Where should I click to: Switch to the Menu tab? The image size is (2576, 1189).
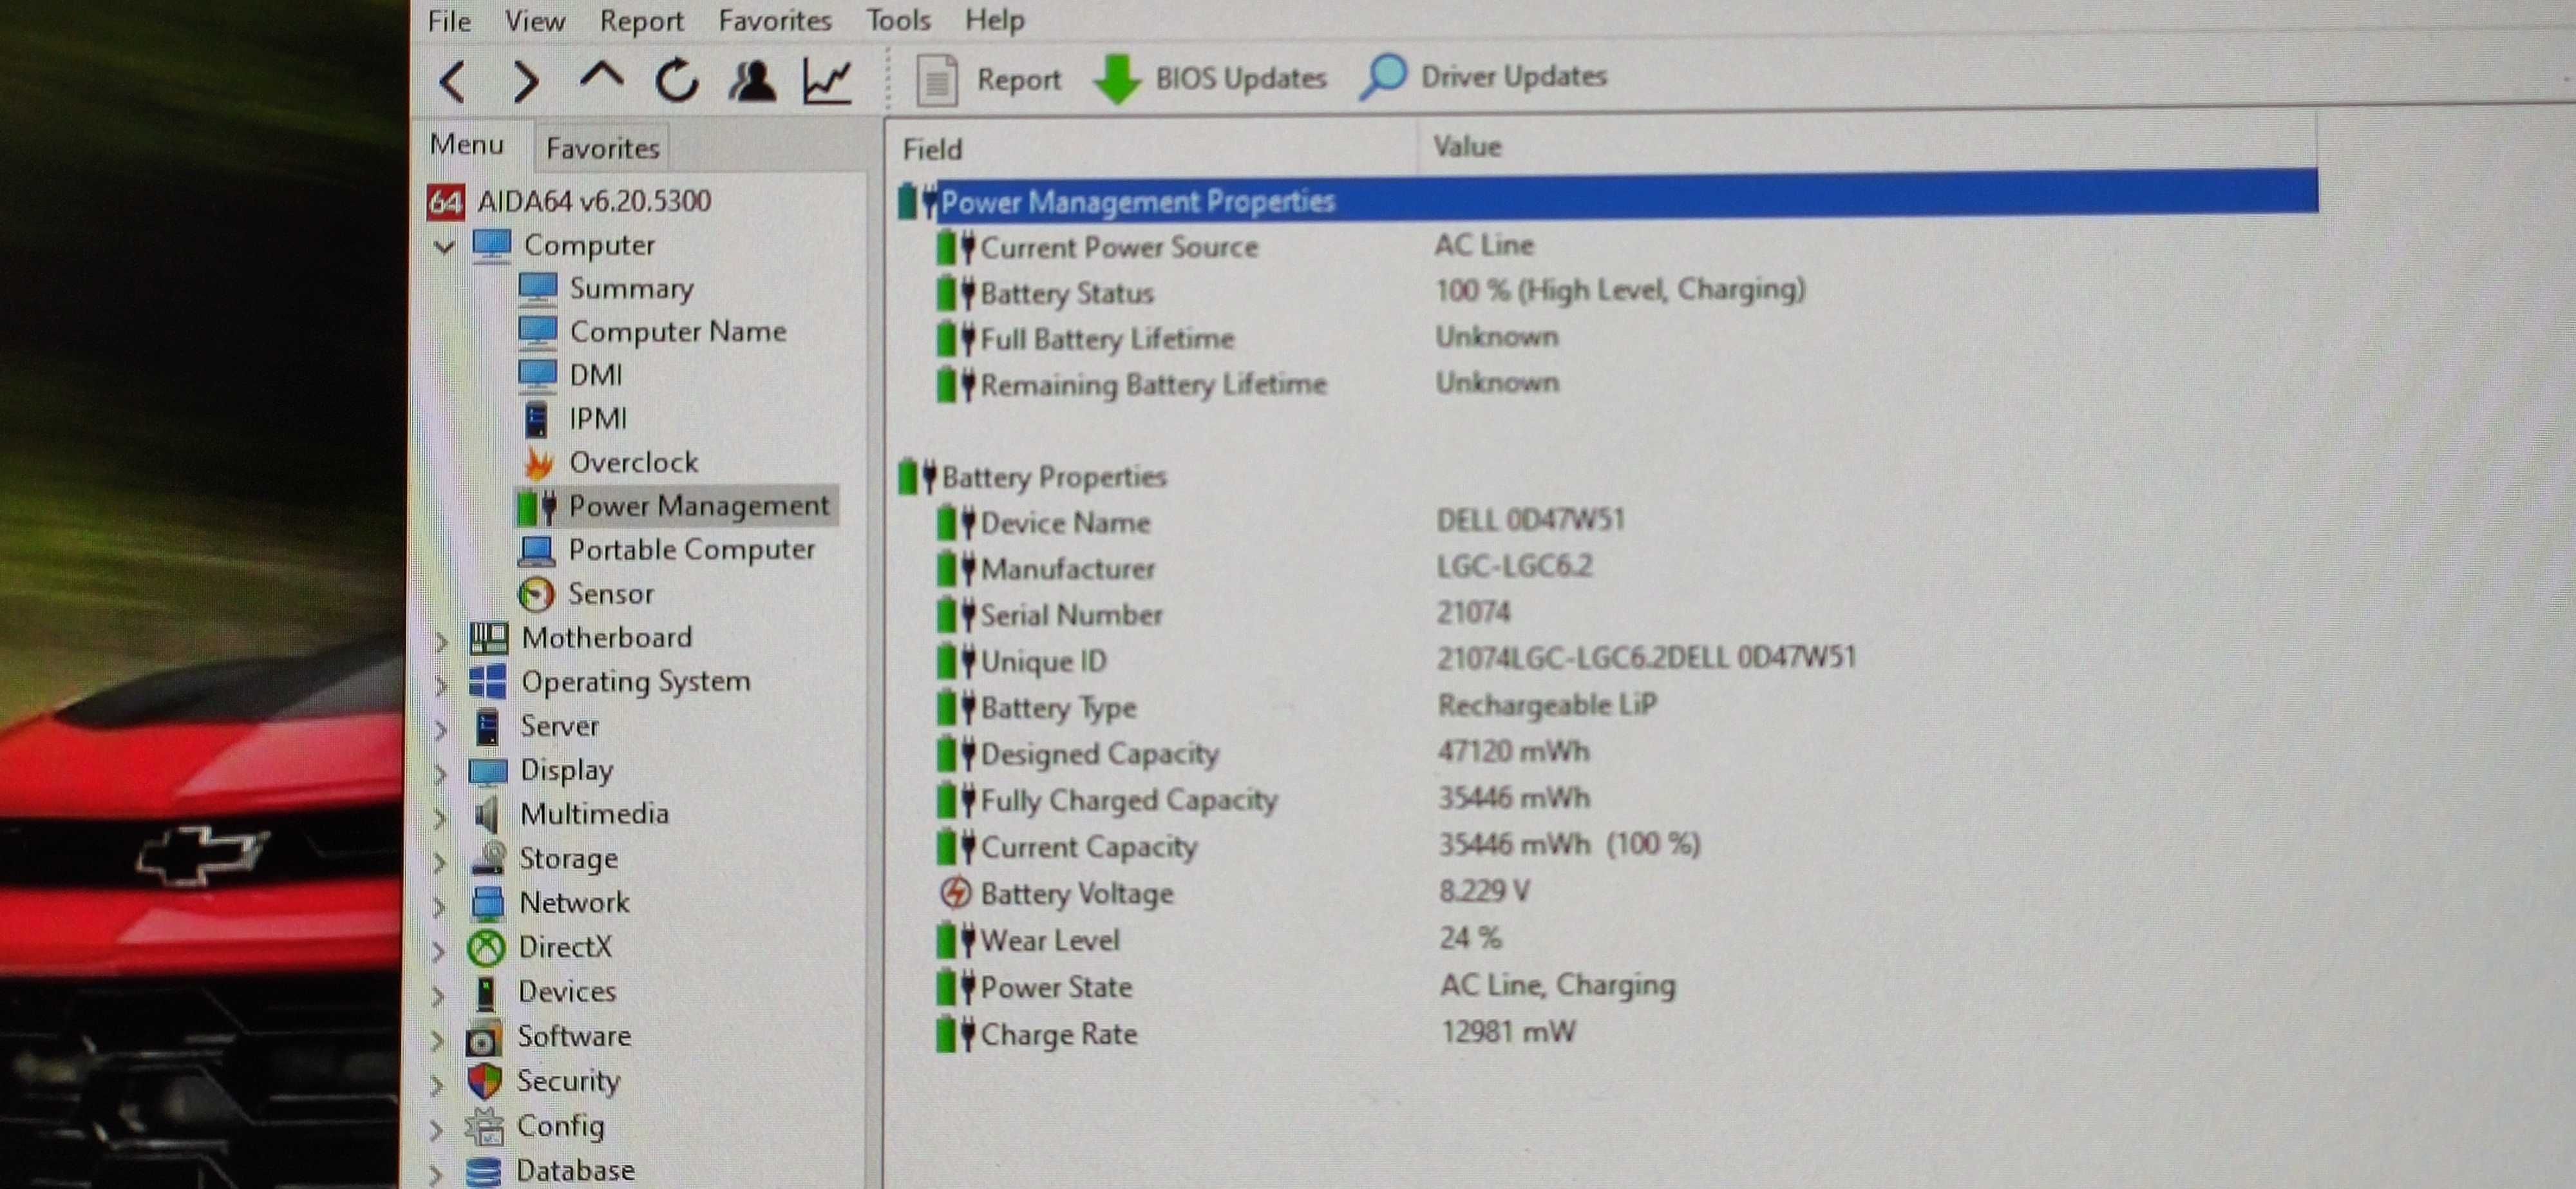[466, 145]
